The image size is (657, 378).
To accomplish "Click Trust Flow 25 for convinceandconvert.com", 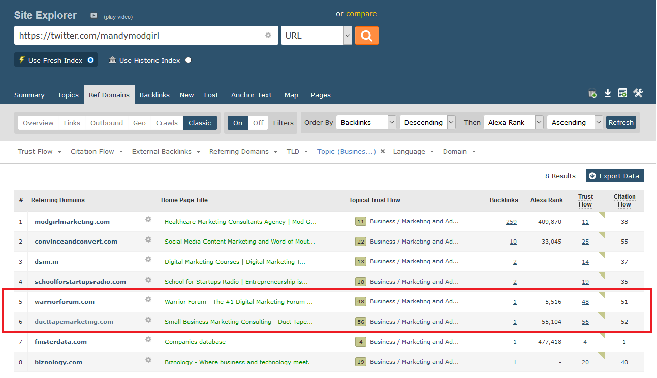I will [585, 242].
